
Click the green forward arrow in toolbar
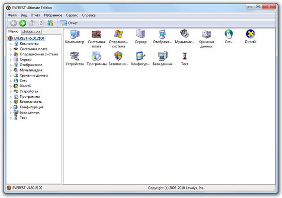coord(23,23)
